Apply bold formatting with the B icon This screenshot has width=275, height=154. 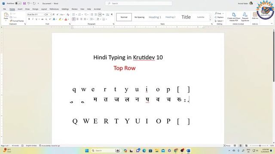coord(29,19)
